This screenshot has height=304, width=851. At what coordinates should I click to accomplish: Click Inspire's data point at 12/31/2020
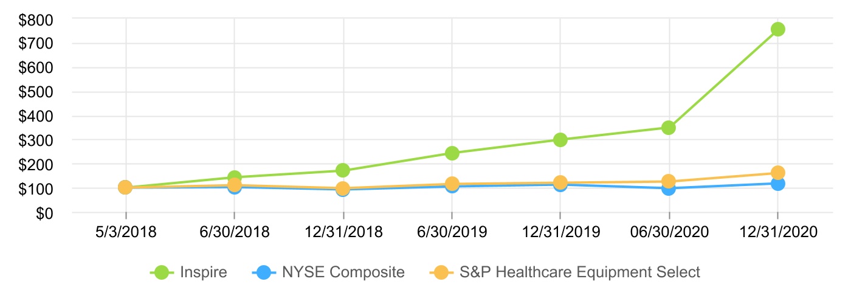[x=777, y=29]
